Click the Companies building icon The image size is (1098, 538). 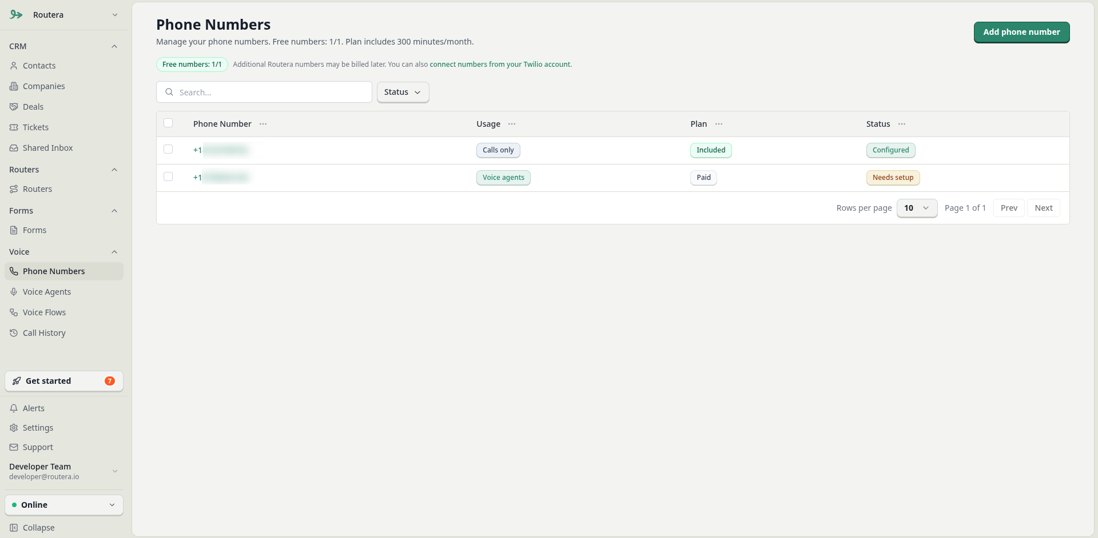point(14,86)
